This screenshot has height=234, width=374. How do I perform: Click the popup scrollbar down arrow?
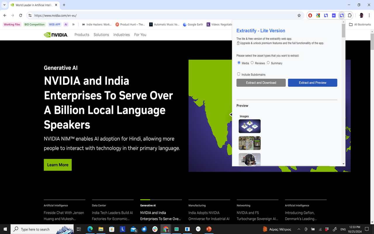pyautogui.click(x=343, y=164)
